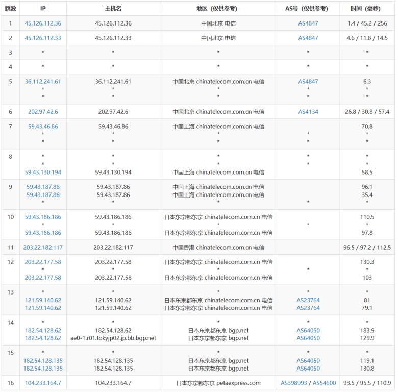
Task: Click the 59.43.187.86 IP link timed 96.1
Action: (43, 187)
